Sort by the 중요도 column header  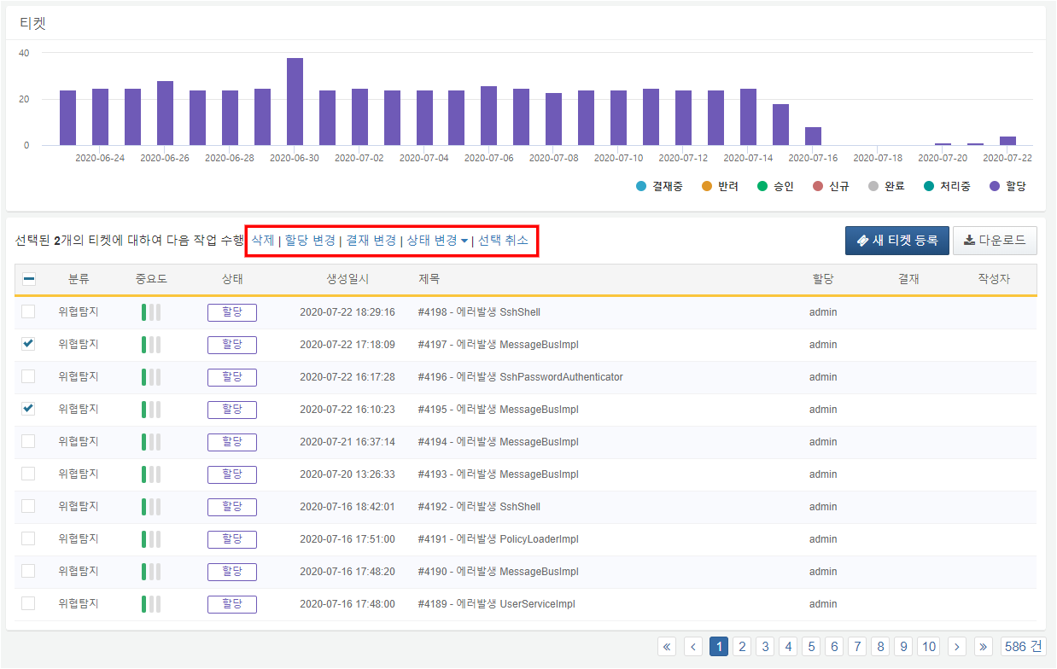(151, 279)
